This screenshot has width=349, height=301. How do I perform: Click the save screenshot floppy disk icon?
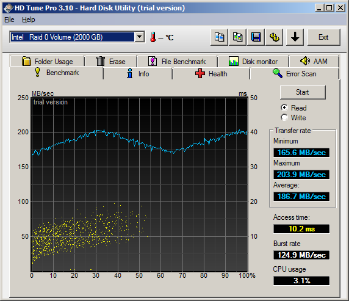click(x=256, y=37)
